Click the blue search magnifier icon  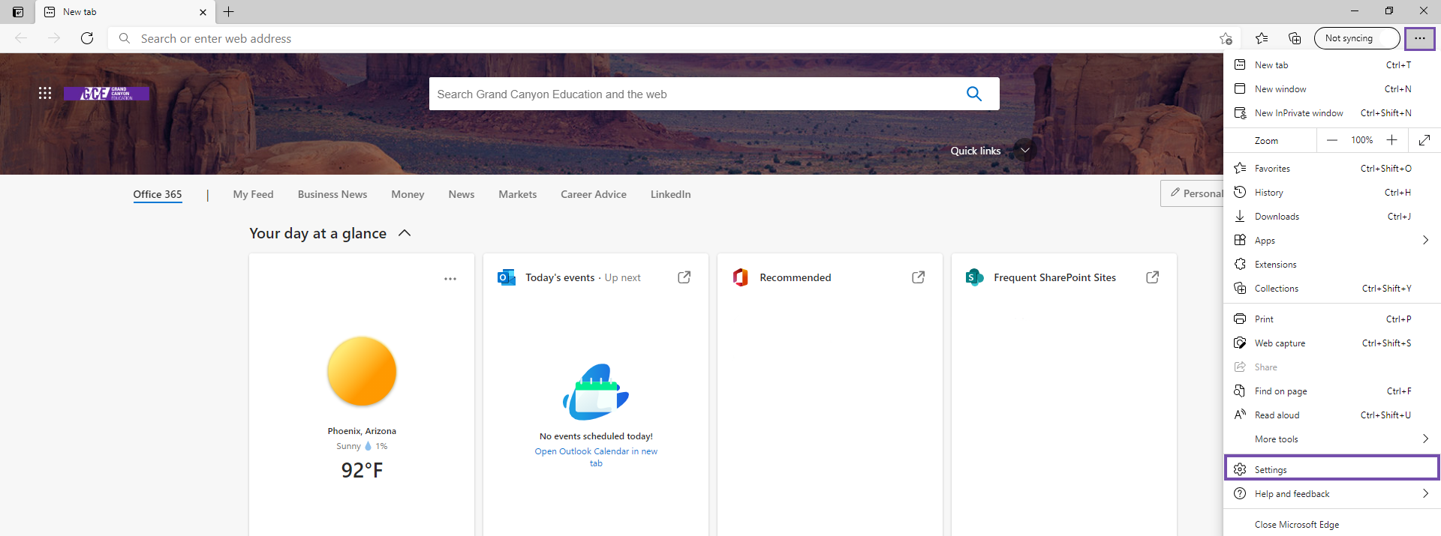click(974, 94)
